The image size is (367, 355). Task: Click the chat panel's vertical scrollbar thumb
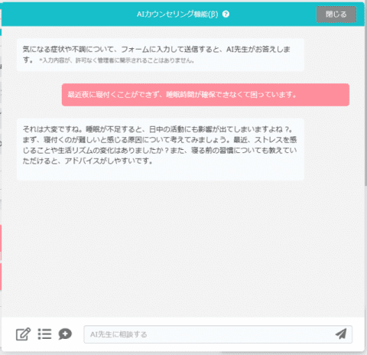coord(365,106)
